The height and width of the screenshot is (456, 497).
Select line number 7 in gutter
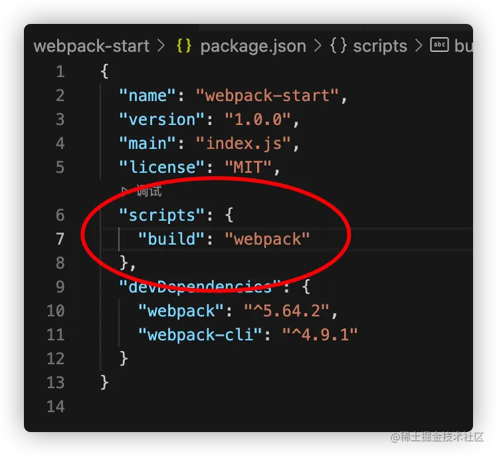(x=60, y=239)
